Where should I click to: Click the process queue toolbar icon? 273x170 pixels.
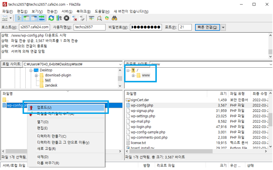tap(59, 18)
